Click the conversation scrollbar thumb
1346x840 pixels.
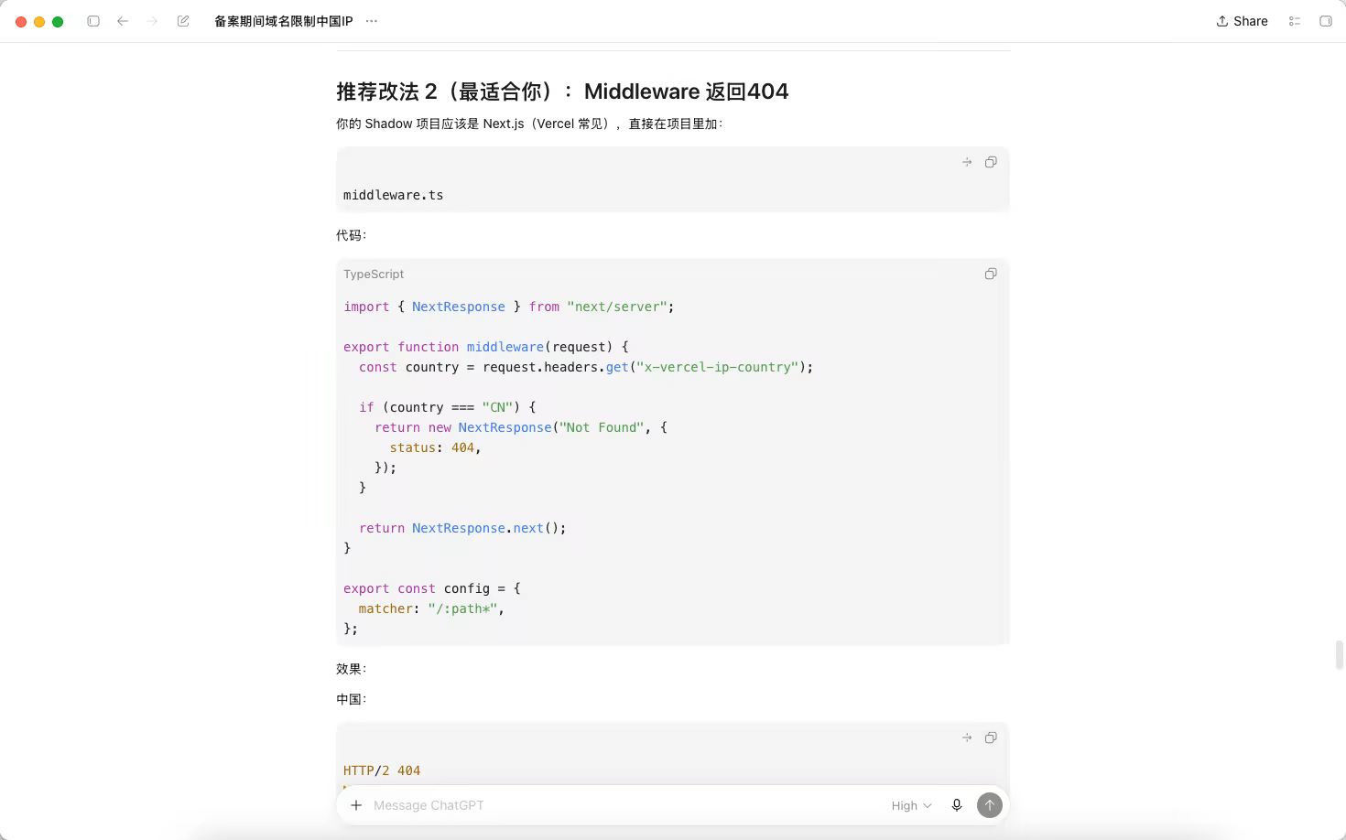click(x=1340, y=655)
